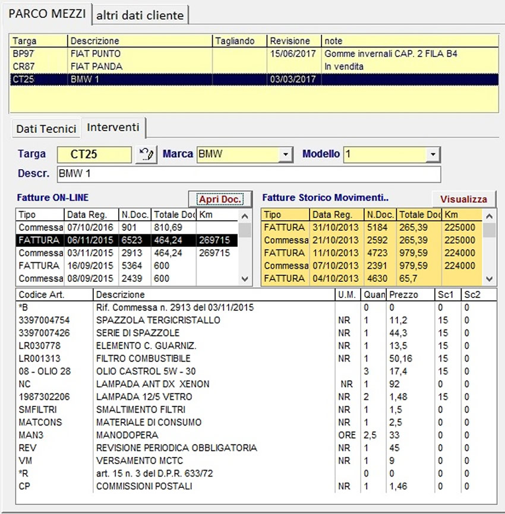Select historic Commessa 2592 dated 21/10/2013
The height and width of the screenshot is (514, 505).
click(x=372, y=240)
